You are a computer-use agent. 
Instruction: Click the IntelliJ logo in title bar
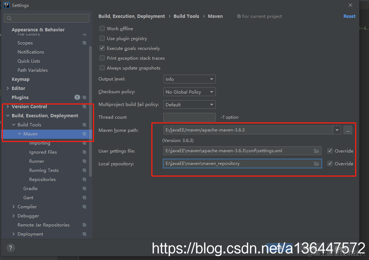click(x=6, y=5)
